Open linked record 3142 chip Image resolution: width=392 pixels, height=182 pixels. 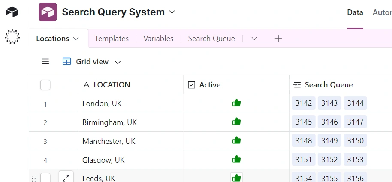304,103
